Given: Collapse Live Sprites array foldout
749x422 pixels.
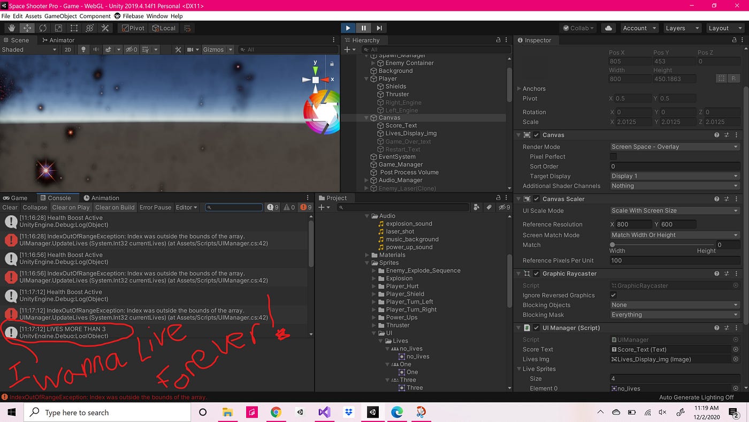Looking at the screenshot, I should (x=519, y=369).
